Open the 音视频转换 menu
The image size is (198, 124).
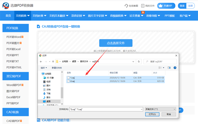coord(118,16)
